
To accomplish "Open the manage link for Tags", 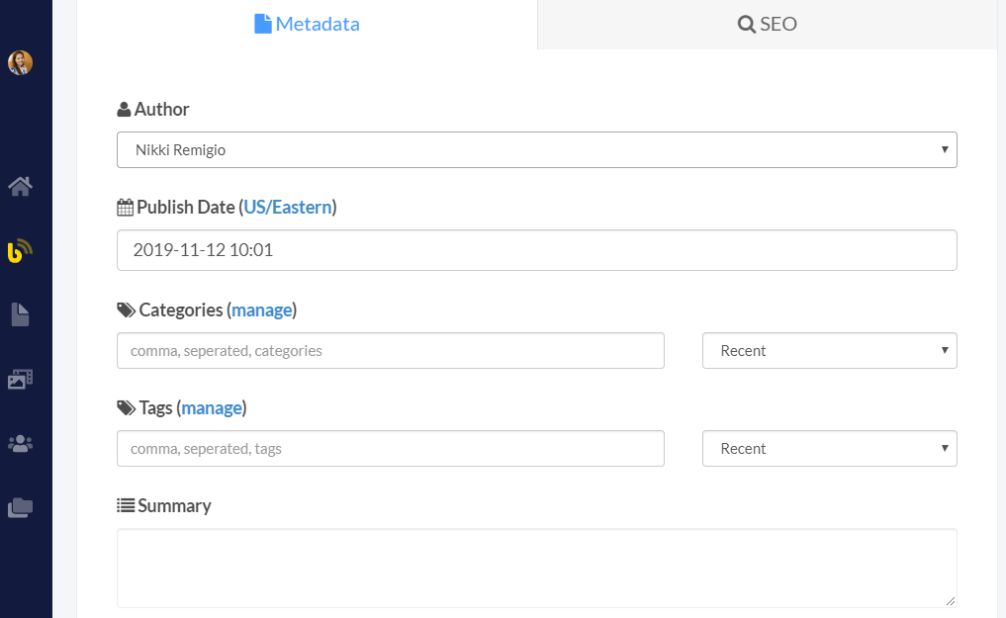I will point(212,408).
